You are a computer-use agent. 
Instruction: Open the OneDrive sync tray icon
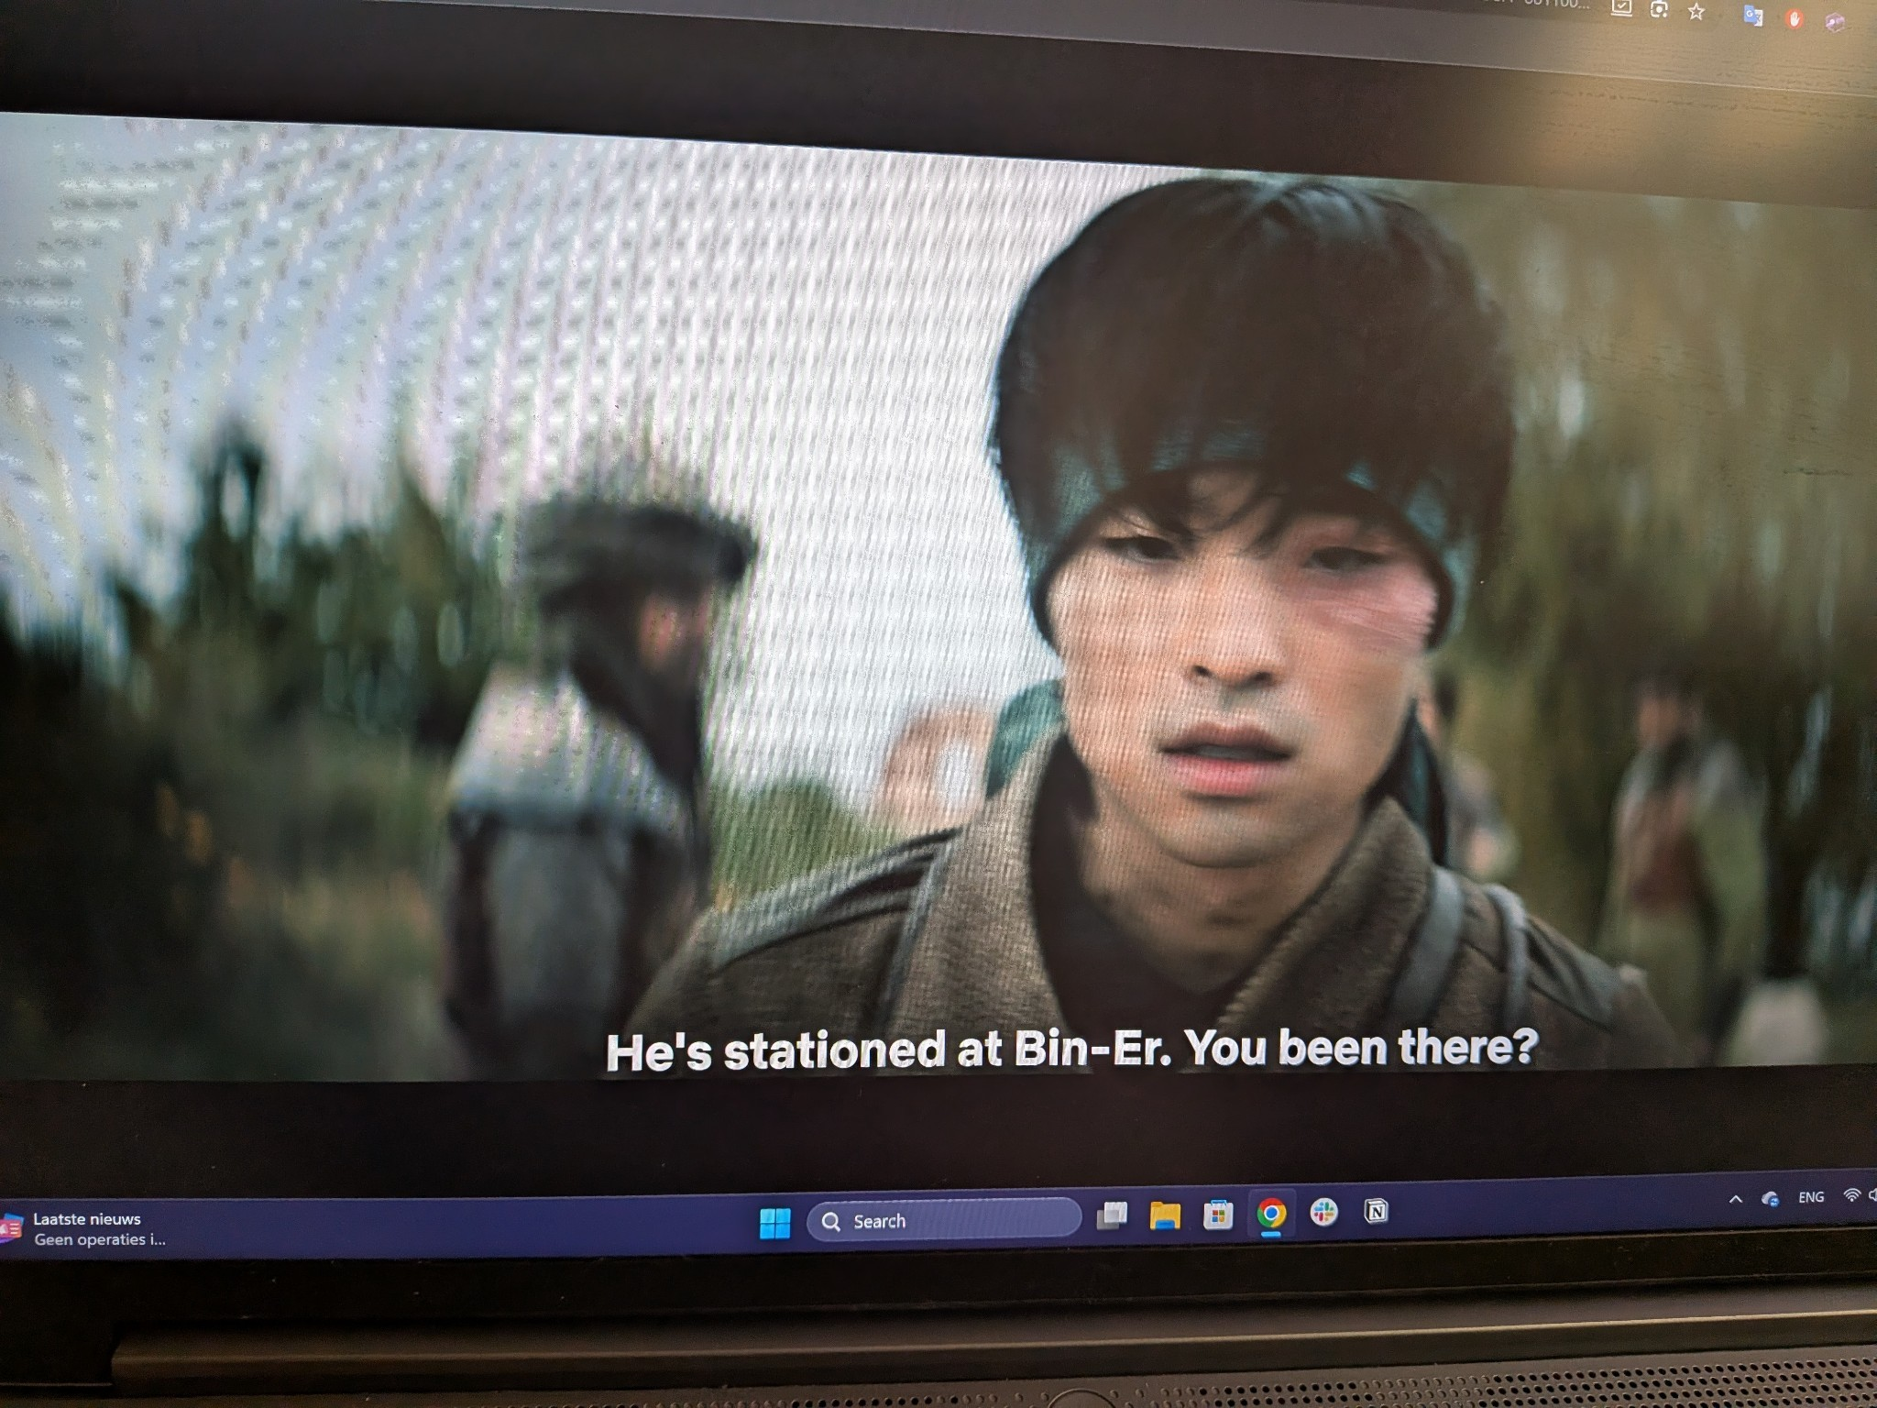click(x=1770, y=1198)
